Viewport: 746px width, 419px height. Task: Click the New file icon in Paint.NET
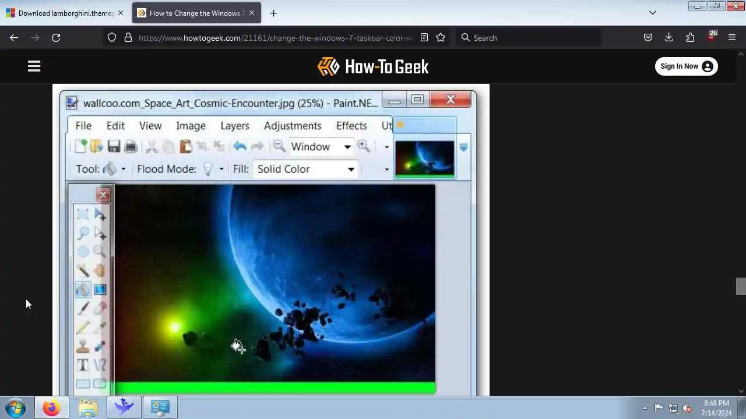tap(80, 147)
